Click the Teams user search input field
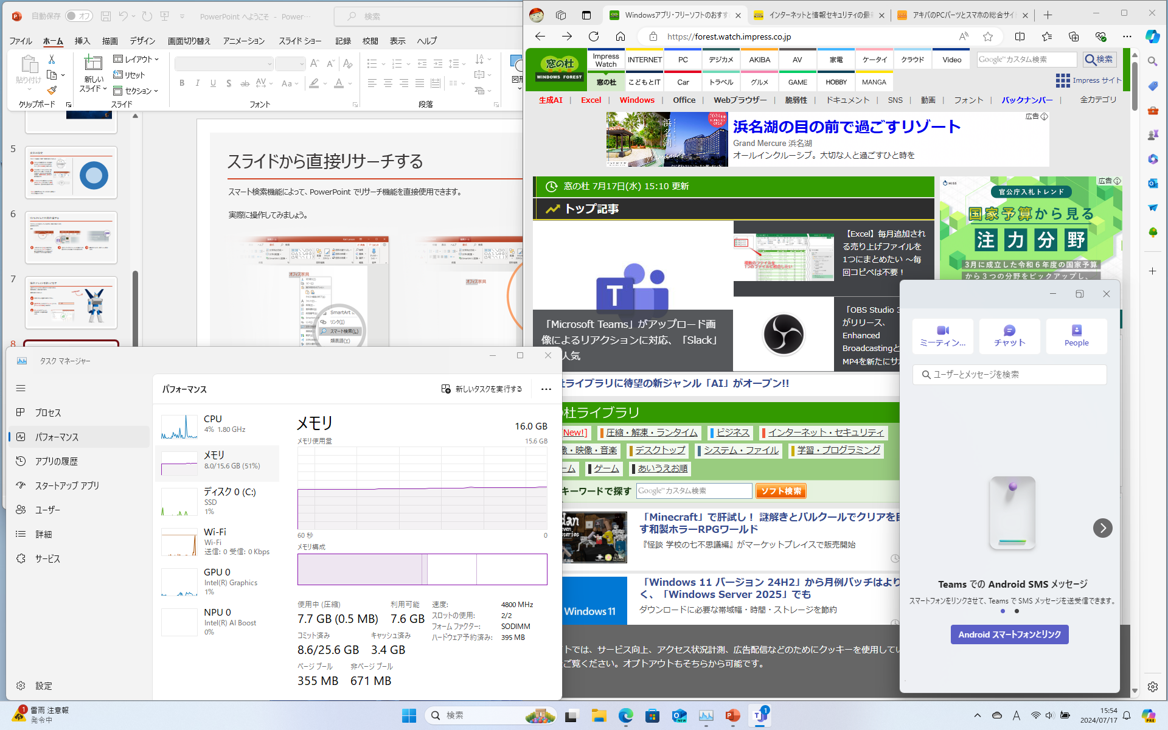 [x=1009, y=375]
